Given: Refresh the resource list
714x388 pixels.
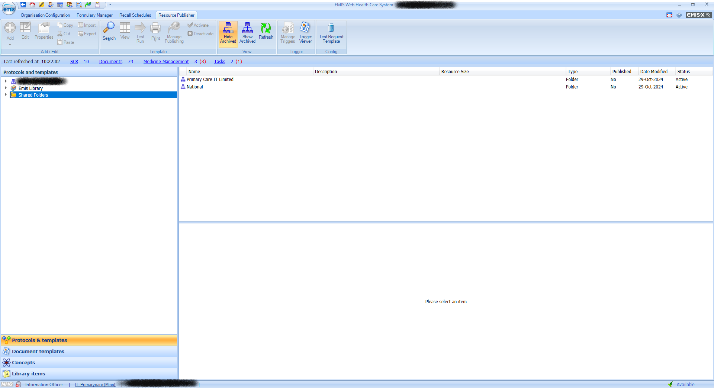Looking at the screenshot, I should pyautogui.click(x=266, y=31).
